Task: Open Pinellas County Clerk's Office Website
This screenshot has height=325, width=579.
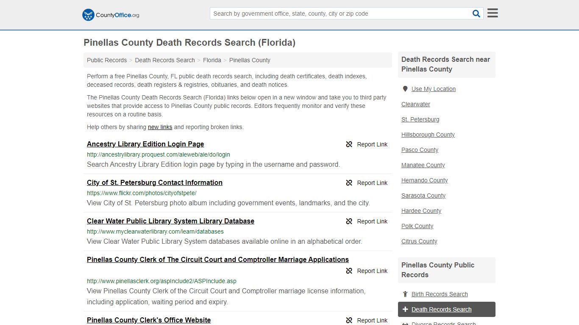Action: pos(149,320)
